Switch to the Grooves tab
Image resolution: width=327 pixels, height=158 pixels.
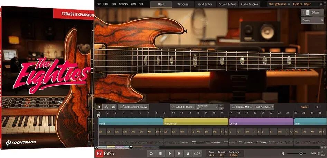point(183,4)
